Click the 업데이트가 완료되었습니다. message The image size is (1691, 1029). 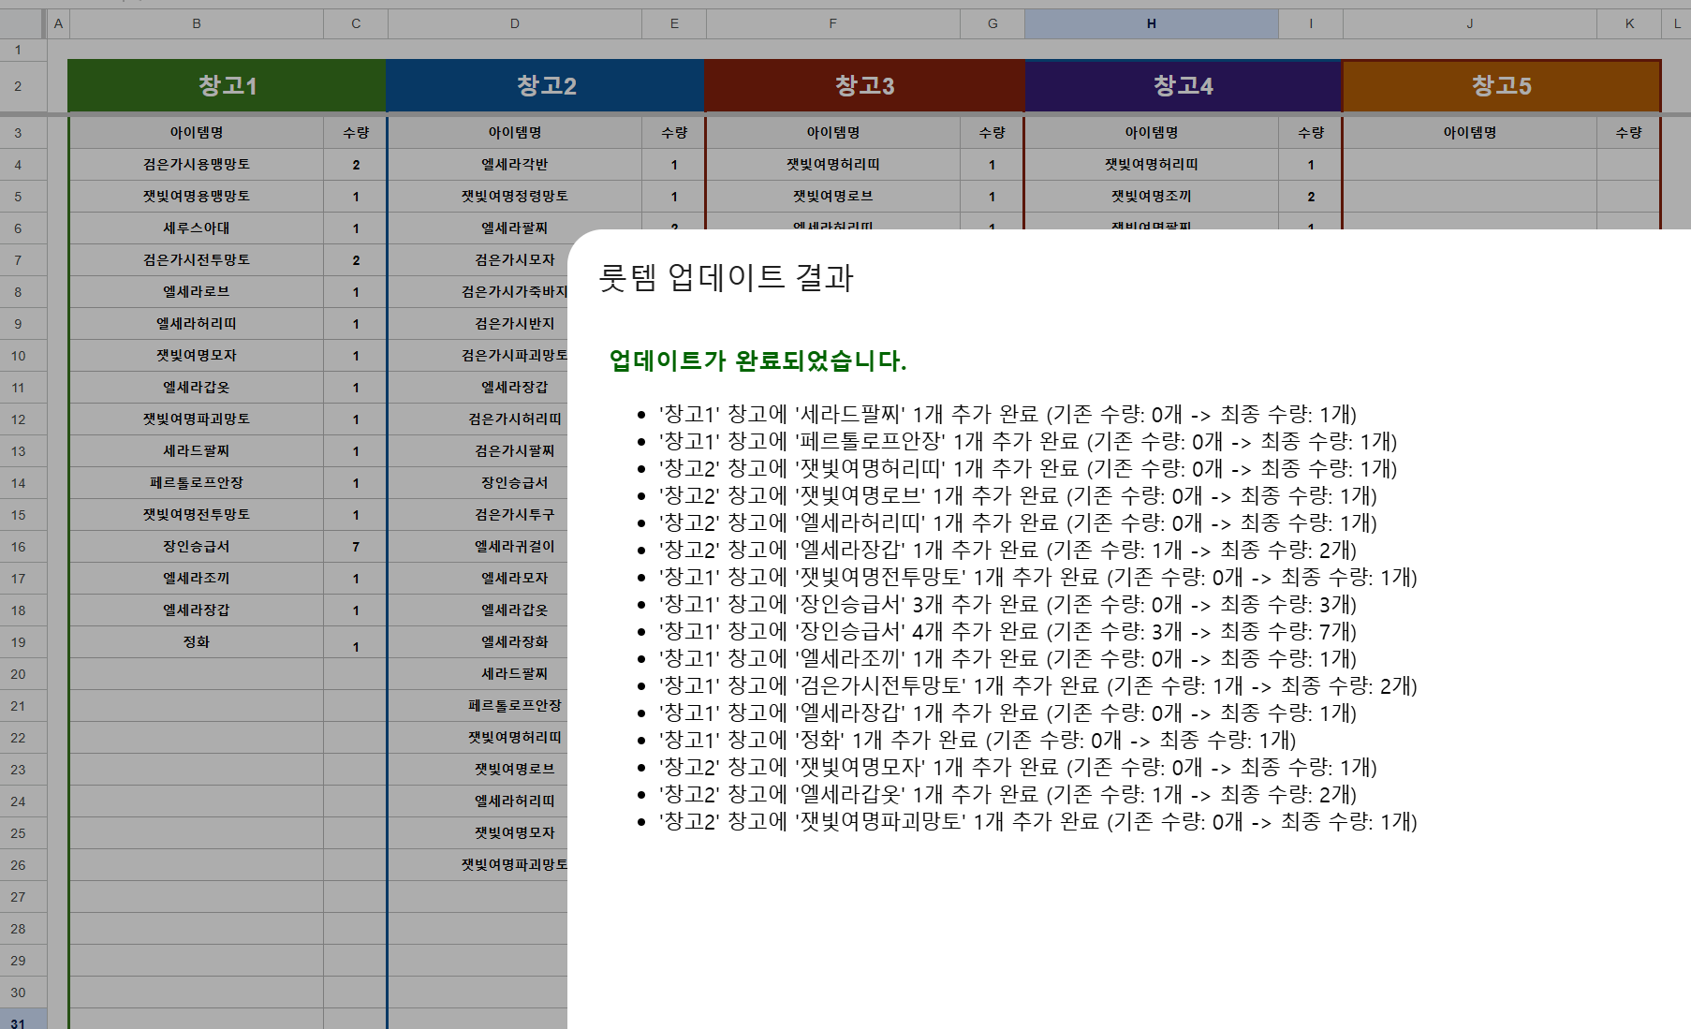(x=757, y=360)
